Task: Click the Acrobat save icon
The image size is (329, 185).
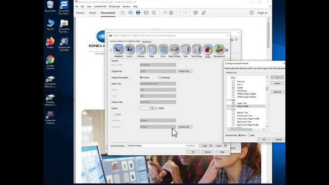Action: point(122,13)
